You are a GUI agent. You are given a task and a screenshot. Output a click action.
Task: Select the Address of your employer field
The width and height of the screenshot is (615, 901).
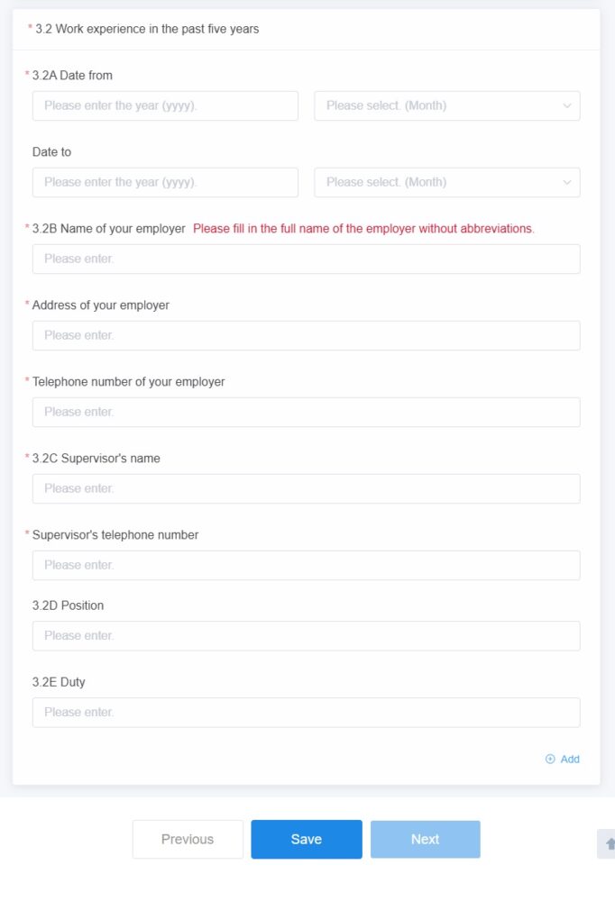pyautogui.click(x=306, y=335)
